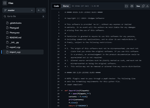
Task: Click line number 21
Action: pos(58,73)
